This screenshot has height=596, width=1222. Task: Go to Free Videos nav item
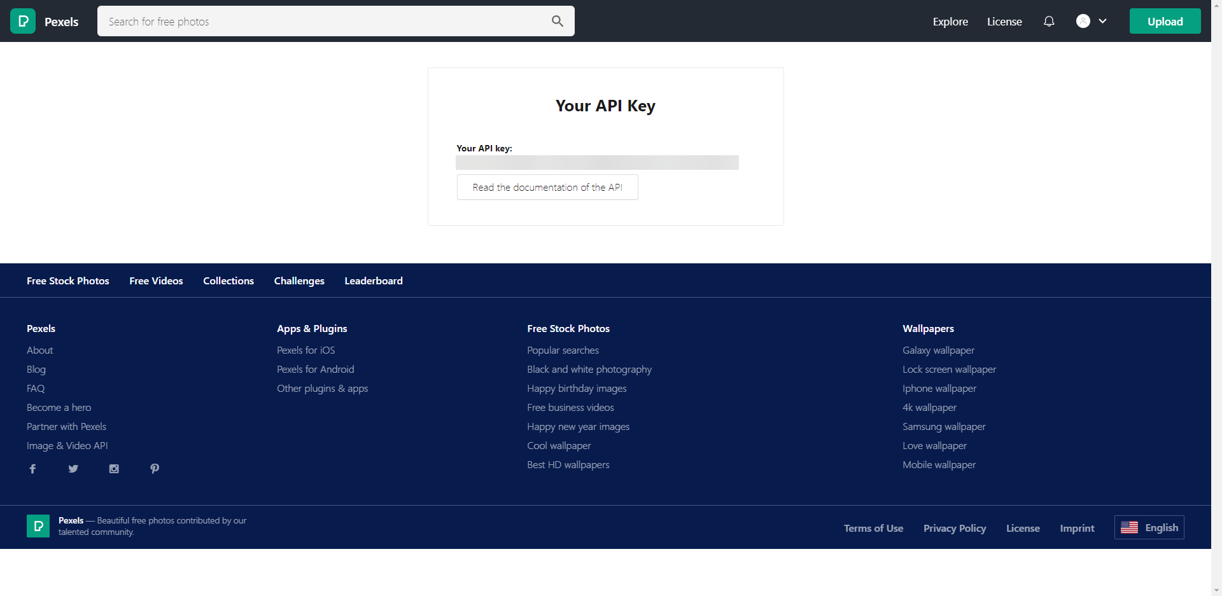(x=156, y=281)
